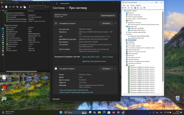Screen dimensions: 184x115
Task: Collapse the Специфікації пристрою section chevron
Action: tap(115, 23)
